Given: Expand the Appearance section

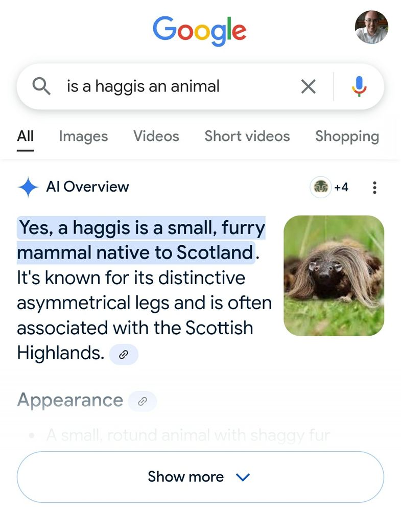Looking at the screenshot, I should tap(69, 400).
